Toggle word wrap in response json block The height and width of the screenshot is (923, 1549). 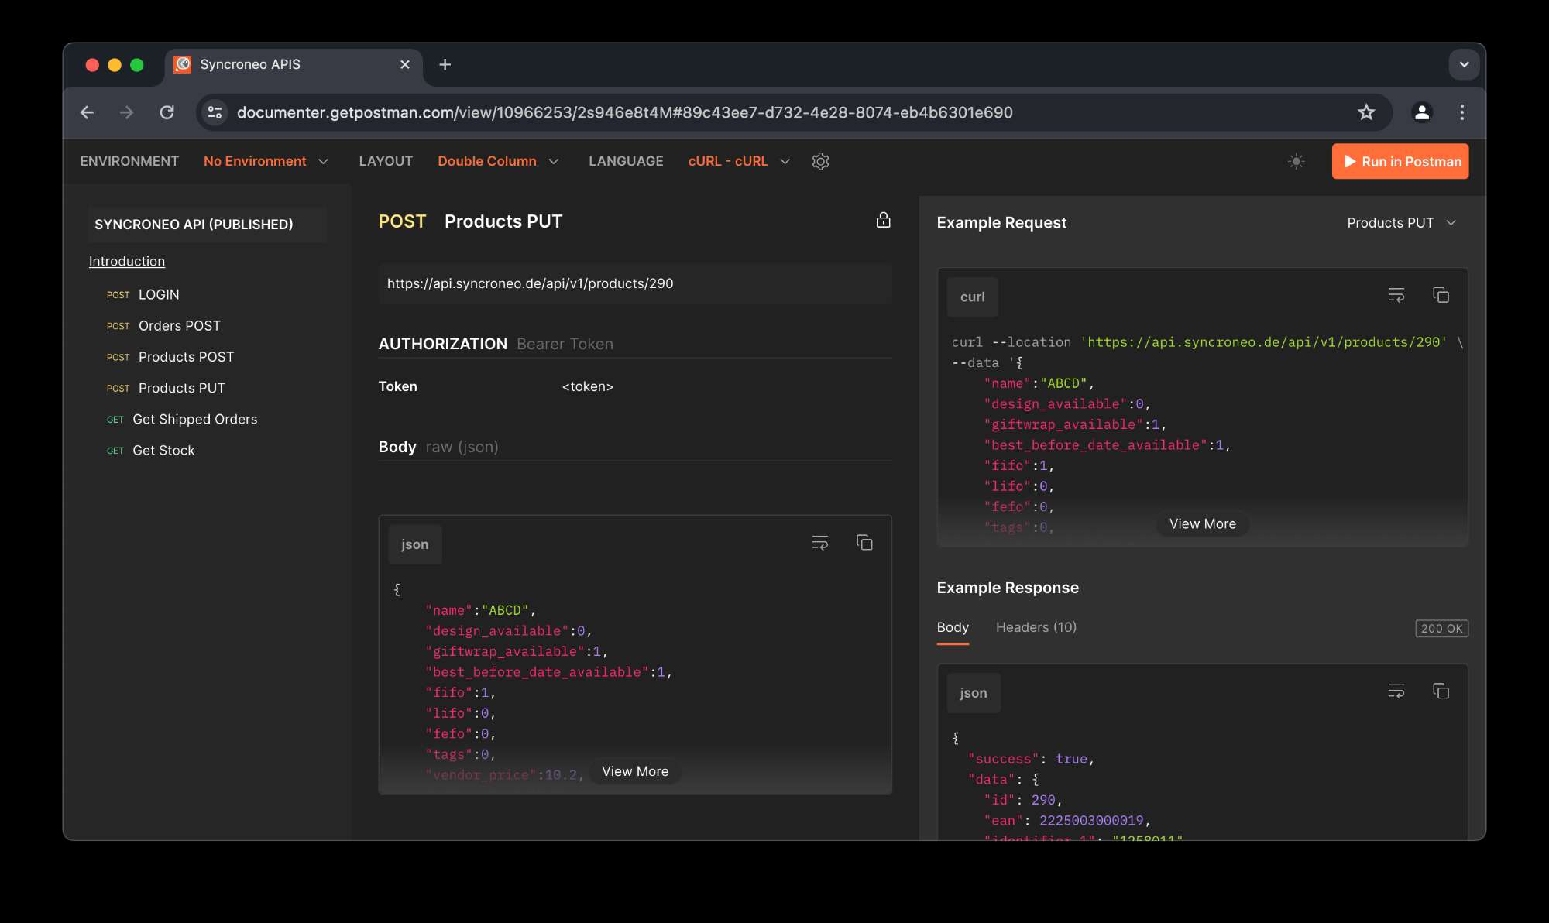[x=1396, y=691]
